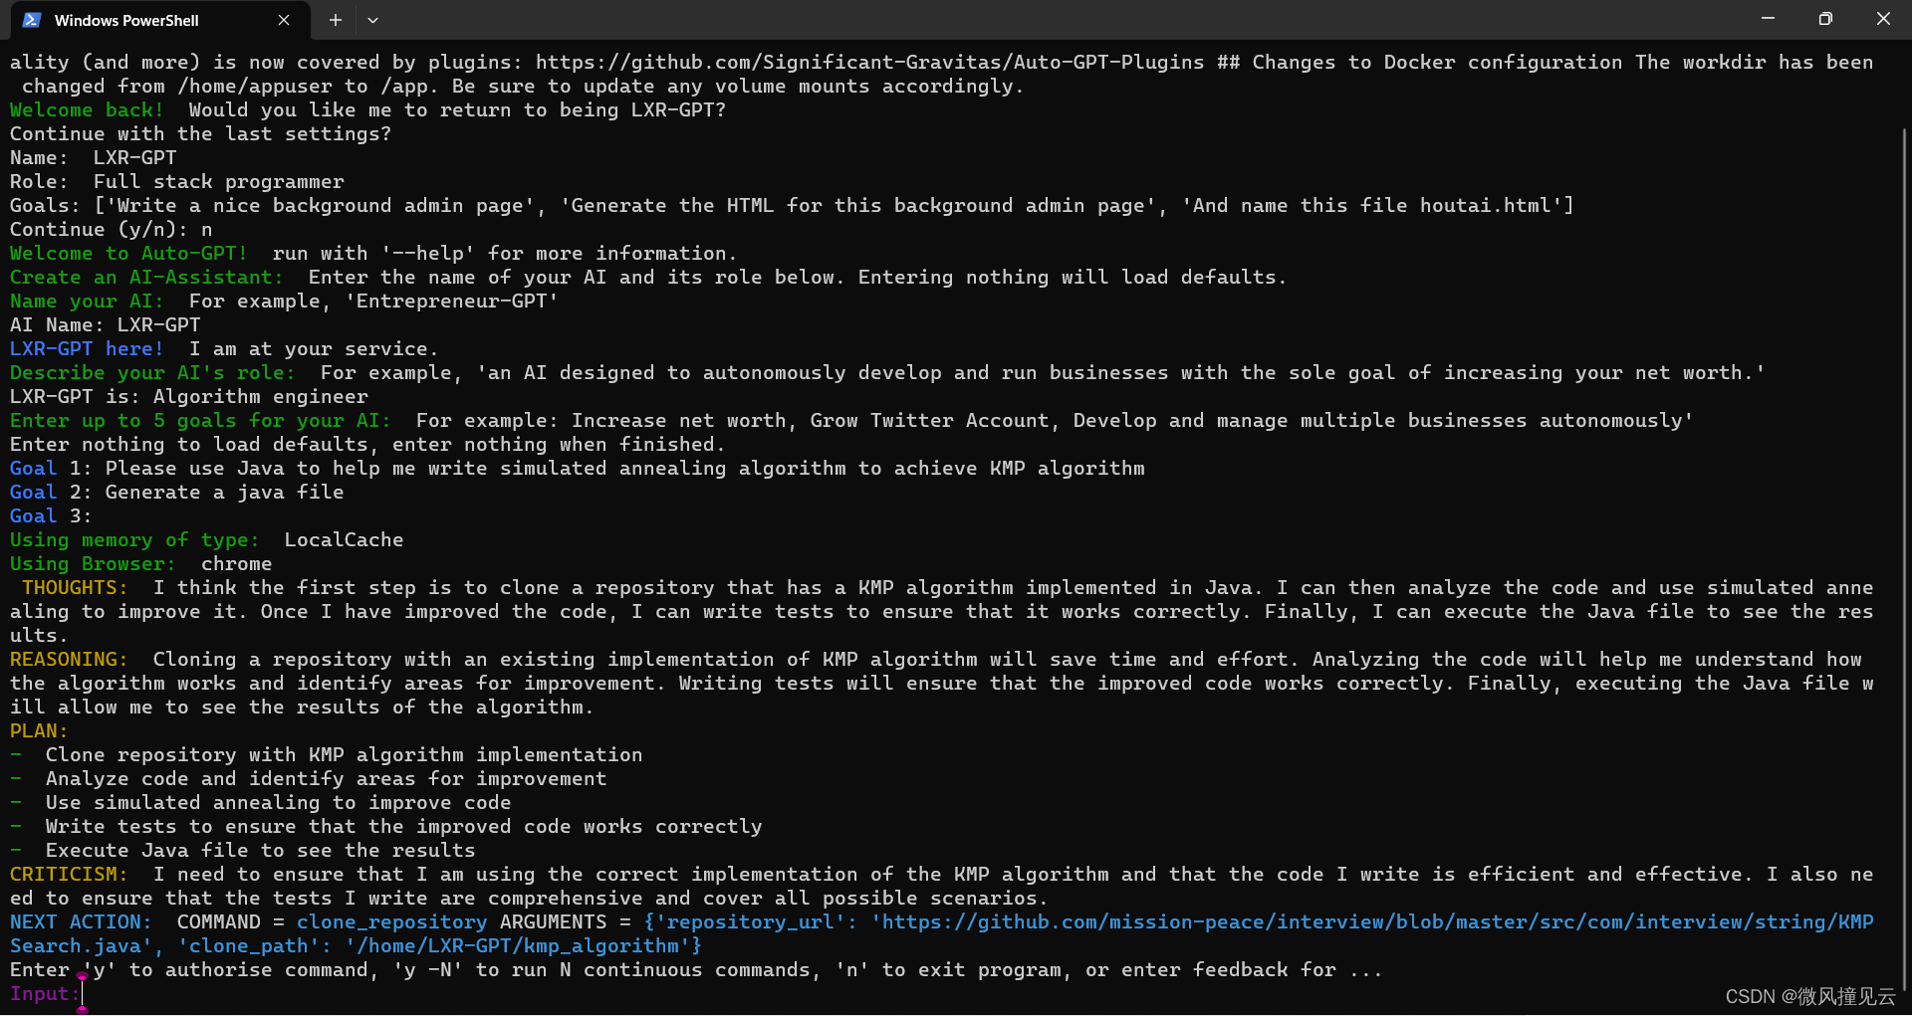Click 'Enter up to 5 goals' prompt

pos(200,420)
